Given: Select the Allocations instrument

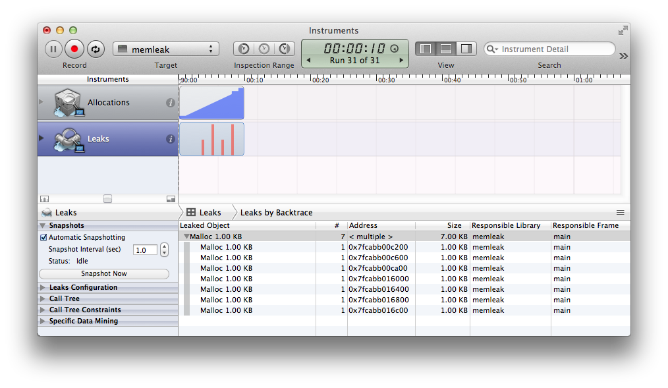Looking at the screenshot, I should click(x=108, y=103).
